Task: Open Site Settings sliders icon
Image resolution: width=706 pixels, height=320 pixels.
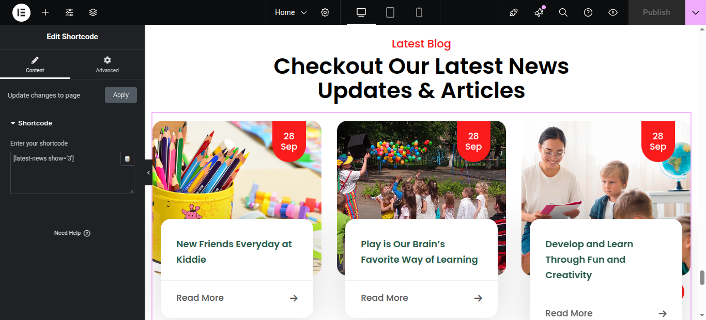Action: pos(69,12)
